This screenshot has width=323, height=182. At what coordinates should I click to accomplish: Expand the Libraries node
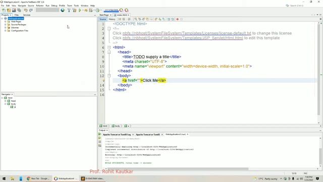[6, 27]
